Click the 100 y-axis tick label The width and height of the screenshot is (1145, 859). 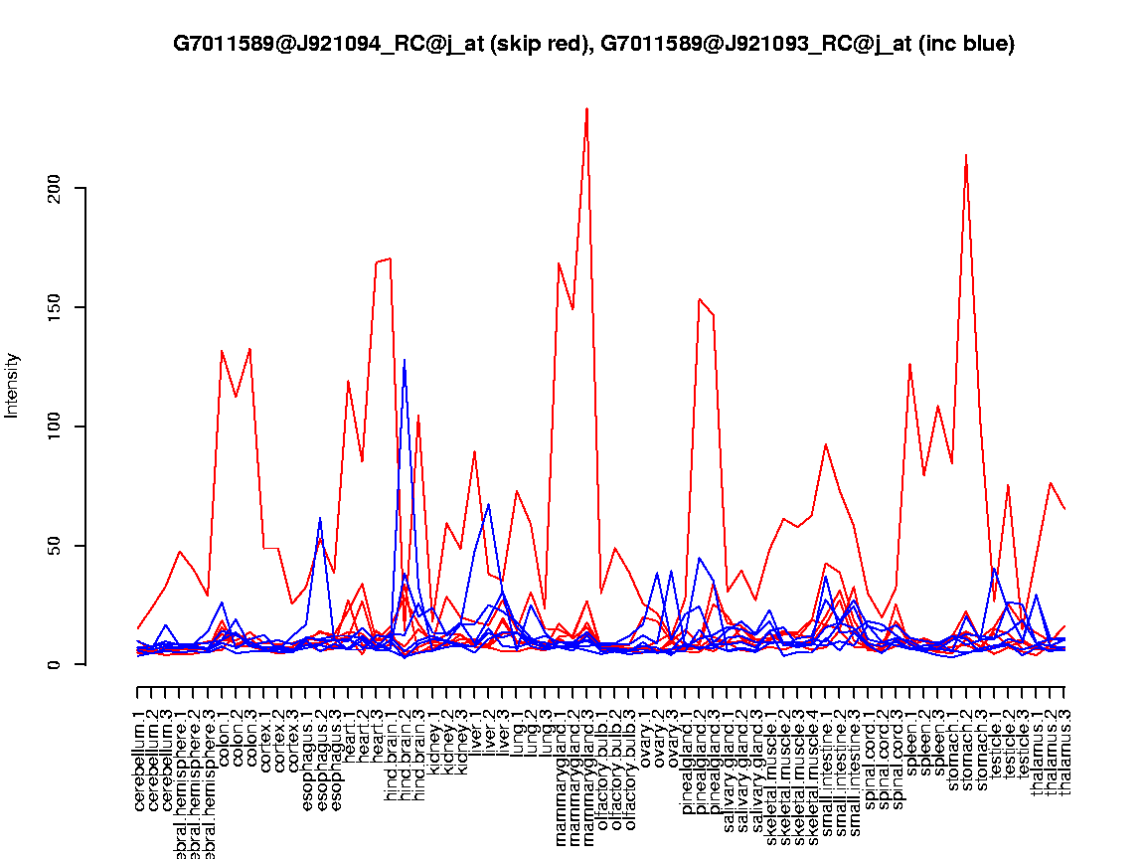pyautogui.click(x=55, y=427)
